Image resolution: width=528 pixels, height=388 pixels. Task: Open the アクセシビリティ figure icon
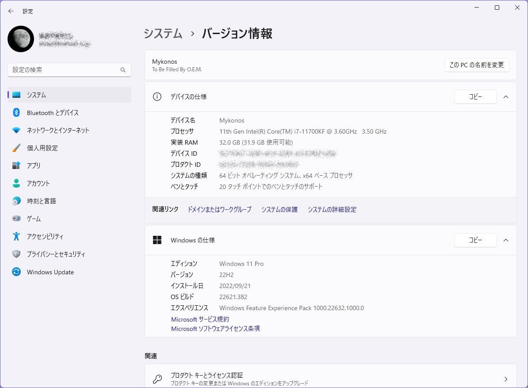tap(16, 236)
